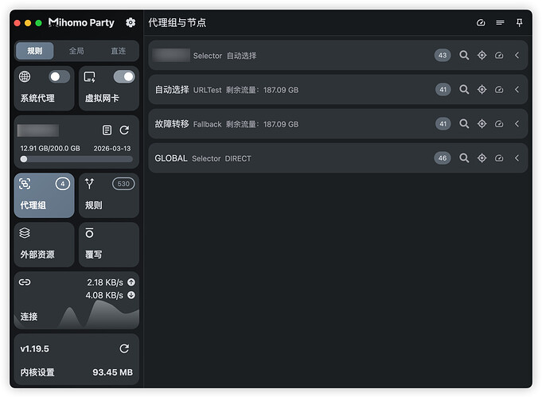This screenshot has height=397, width=542.
Task: Click the traffic usage progress bar
Action: point(76,159)
